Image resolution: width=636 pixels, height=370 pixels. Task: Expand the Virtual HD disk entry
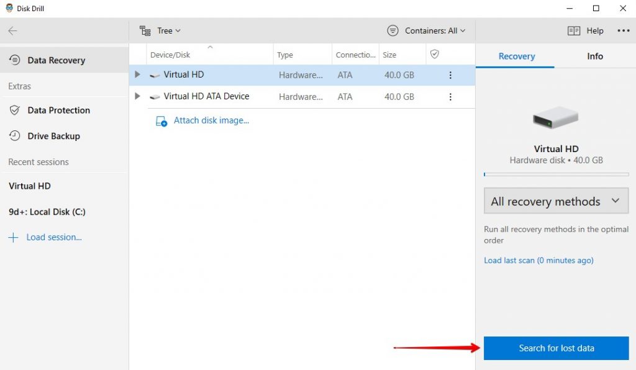137,74
